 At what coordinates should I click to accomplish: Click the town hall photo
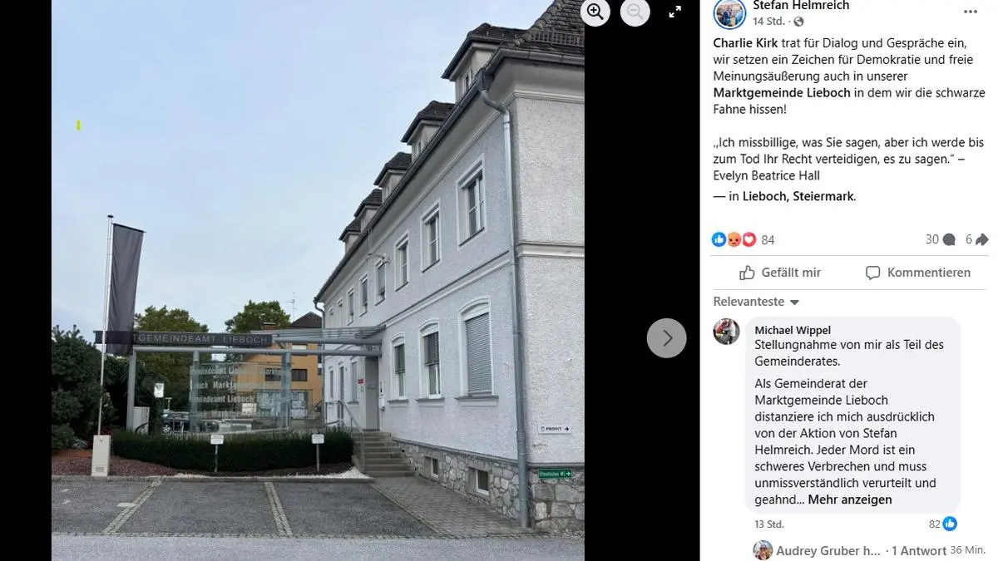pyautogui.click(x=318, y=280)
